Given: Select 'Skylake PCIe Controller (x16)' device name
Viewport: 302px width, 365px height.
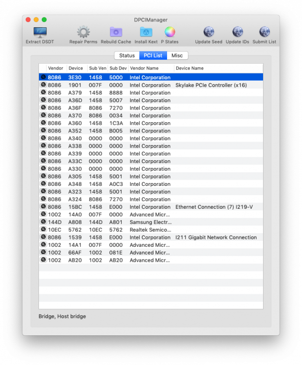Looking at the screenshot, I should point(211,85).
